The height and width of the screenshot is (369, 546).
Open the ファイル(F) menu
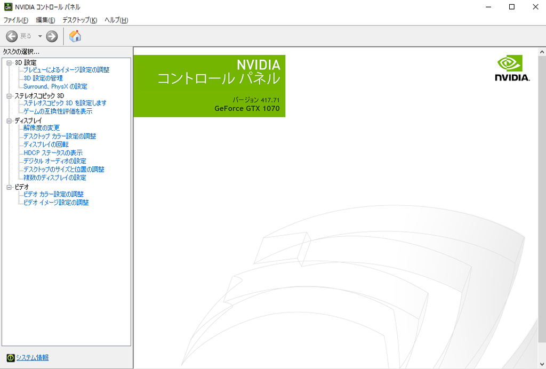pos(15,20)
